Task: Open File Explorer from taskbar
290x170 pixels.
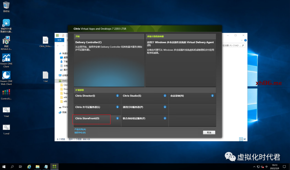Action: [38, 167]
